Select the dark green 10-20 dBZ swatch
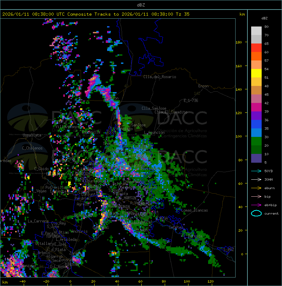Viewport: 282px width, 286px height. pyautogui.click(x=256, y=149)
